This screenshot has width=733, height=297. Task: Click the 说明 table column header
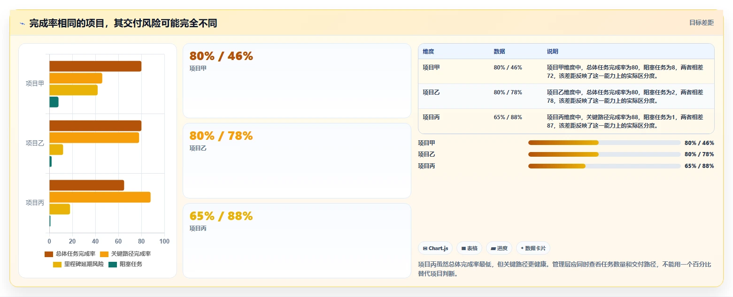point(553,52)
